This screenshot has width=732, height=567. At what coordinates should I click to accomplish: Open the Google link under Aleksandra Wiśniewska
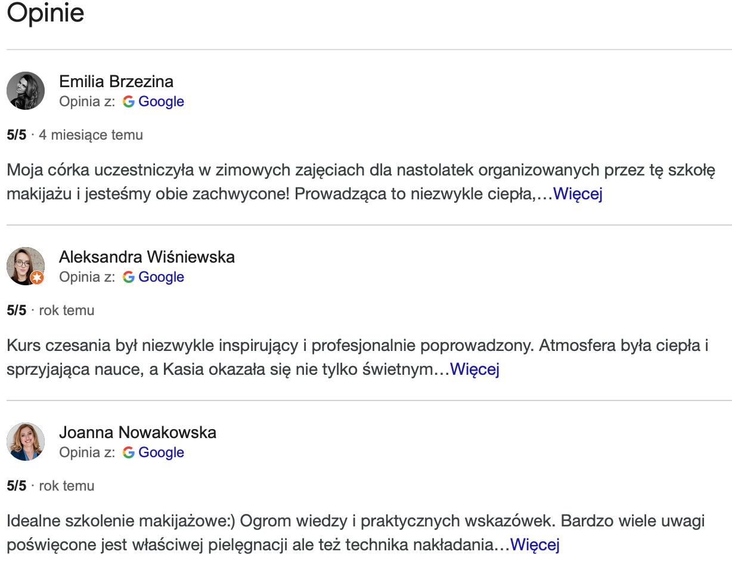point(161,277)
